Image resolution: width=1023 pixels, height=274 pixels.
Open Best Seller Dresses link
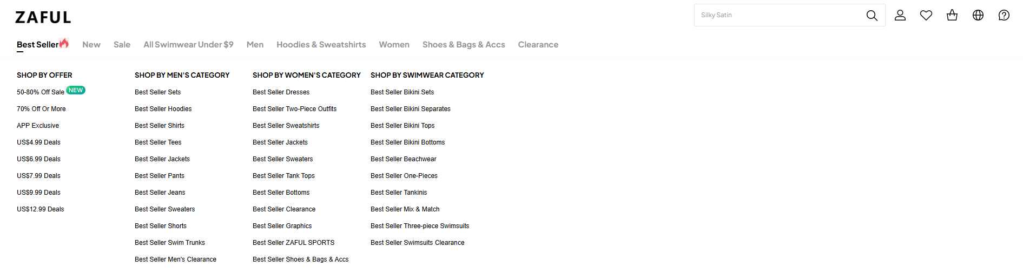[281, 92]
